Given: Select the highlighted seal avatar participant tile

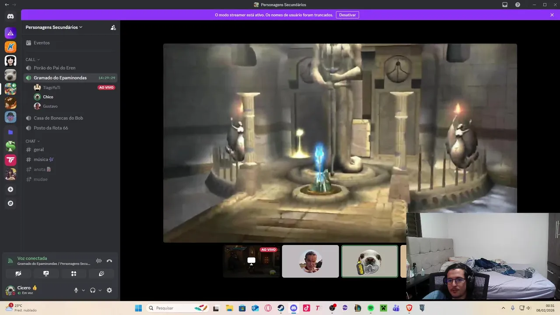Looking at the screenshot, I should pyautogui.click(x=370, y=261).
